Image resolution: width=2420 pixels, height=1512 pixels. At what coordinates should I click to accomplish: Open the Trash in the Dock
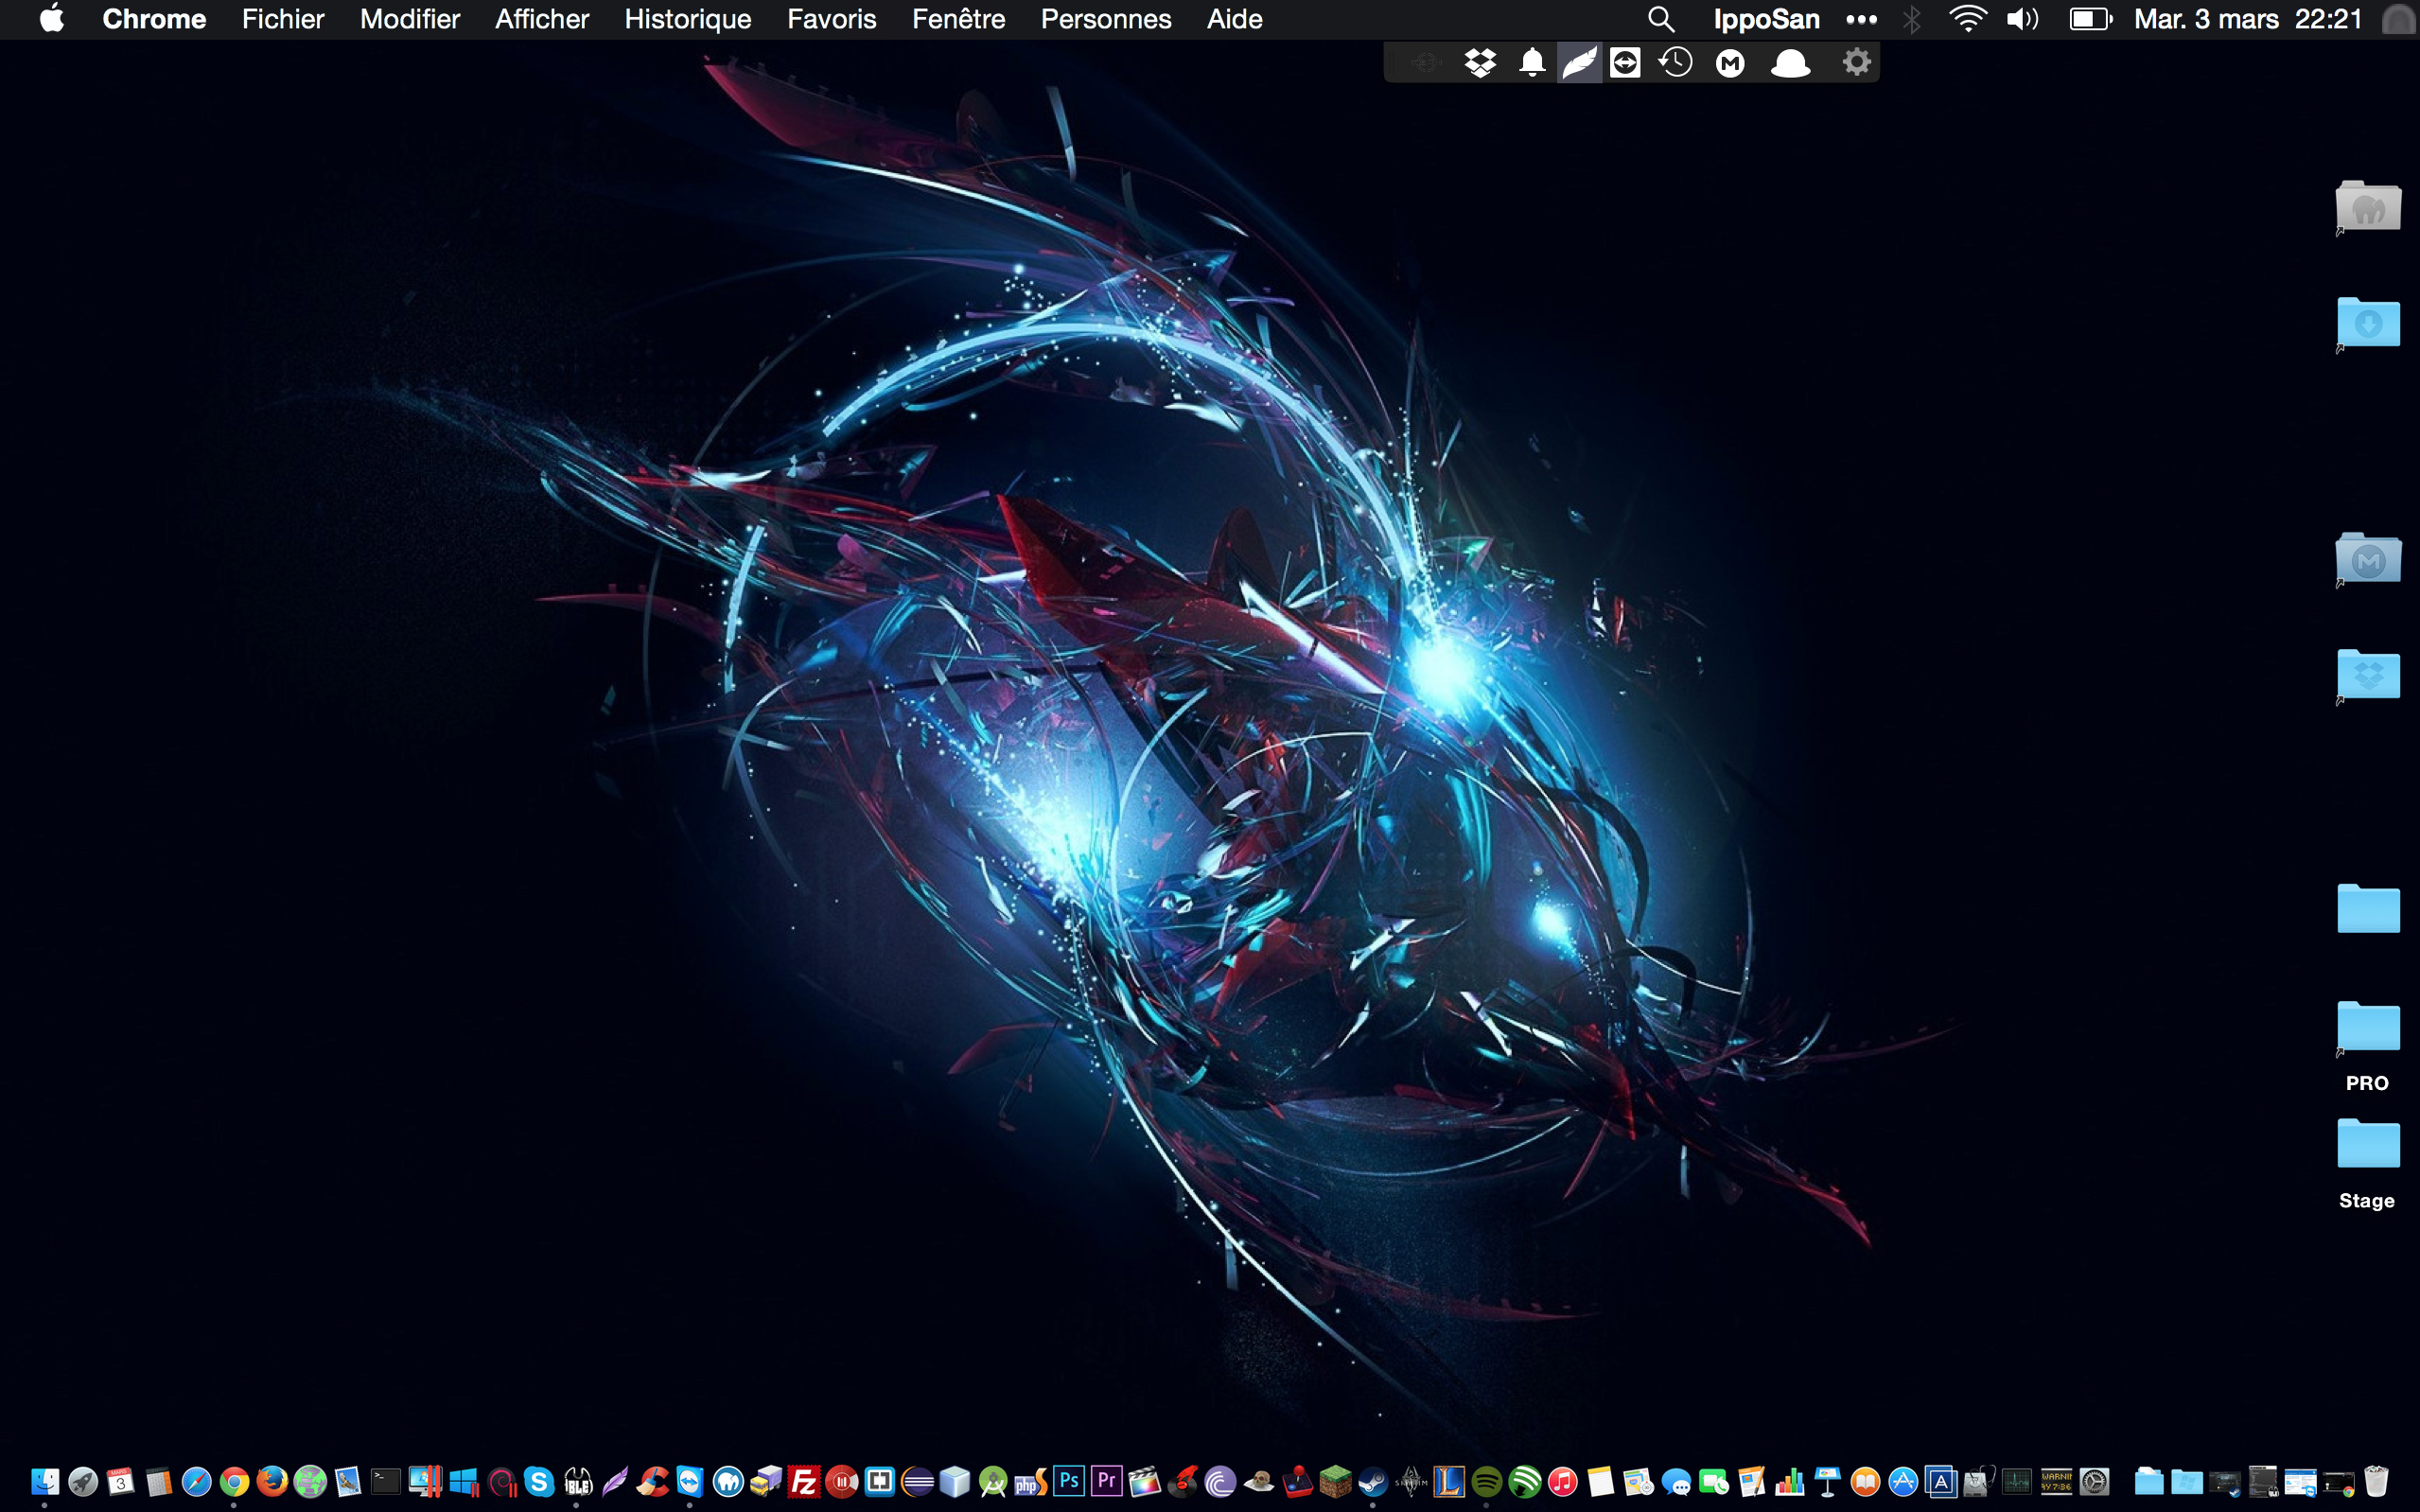coord(2376,1482)
